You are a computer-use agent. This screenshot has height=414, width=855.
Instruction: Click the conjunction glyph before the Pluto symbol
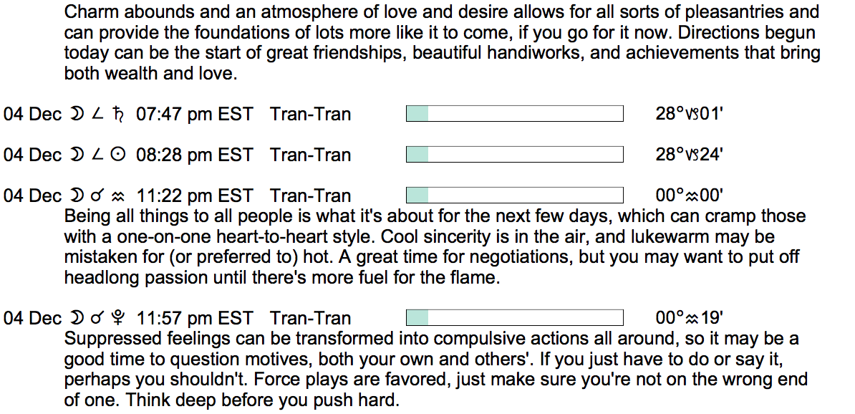97,318
